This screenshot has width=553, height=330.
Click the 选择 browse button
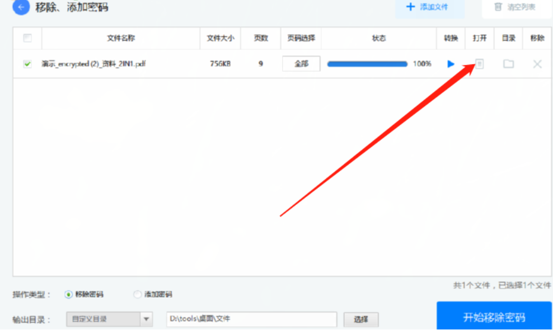[x=361, y=319]
